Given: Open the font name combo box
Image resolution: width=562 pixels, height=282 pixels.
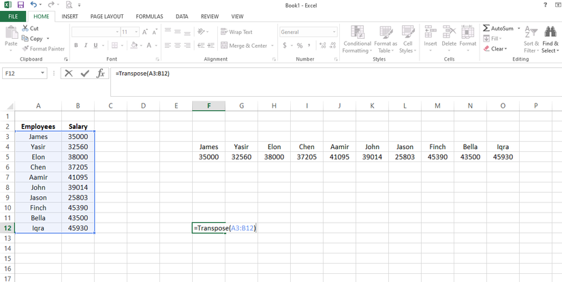Looking at the screenshot, I should (95, 32).
